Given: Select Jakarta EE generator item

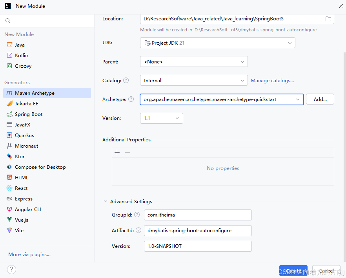Looking at the screenshot, I should 27,104.
